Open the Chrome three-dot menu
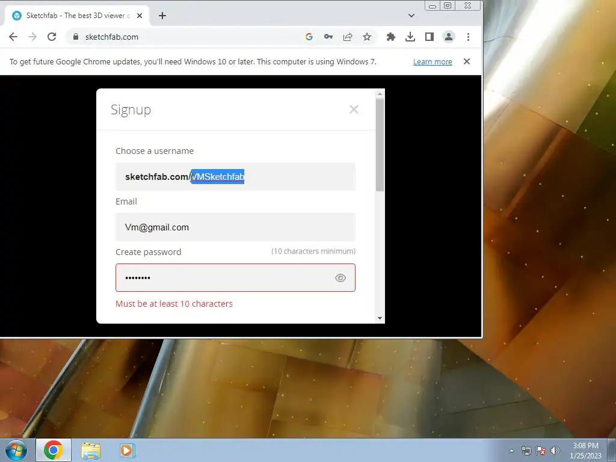Viewport: 616px width, 462px height. coord(468,37)
